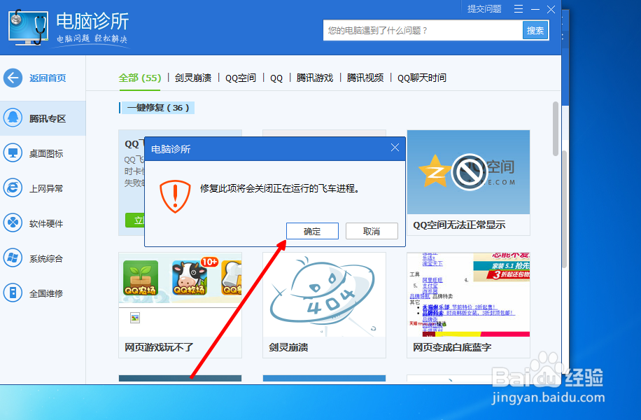Click the QQ空间无法正常显示 card title
The image size is (641, 420).
[459, 225]
